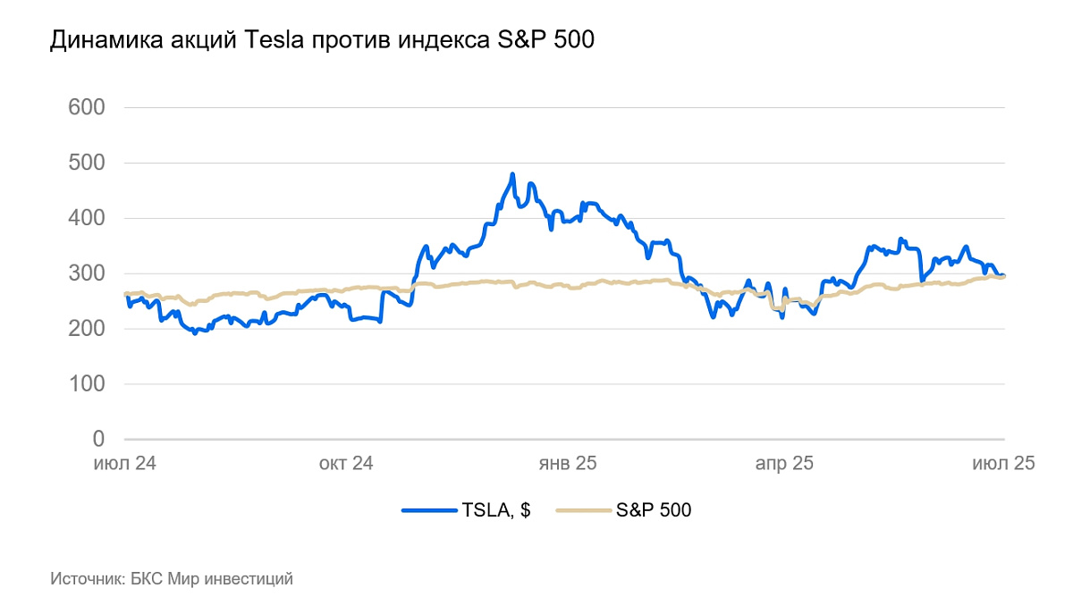The image size is (1073, 605).
Task: Click the source text БКС Мир инвестиций
Action: pyautogui.click(x=172, y=579)
